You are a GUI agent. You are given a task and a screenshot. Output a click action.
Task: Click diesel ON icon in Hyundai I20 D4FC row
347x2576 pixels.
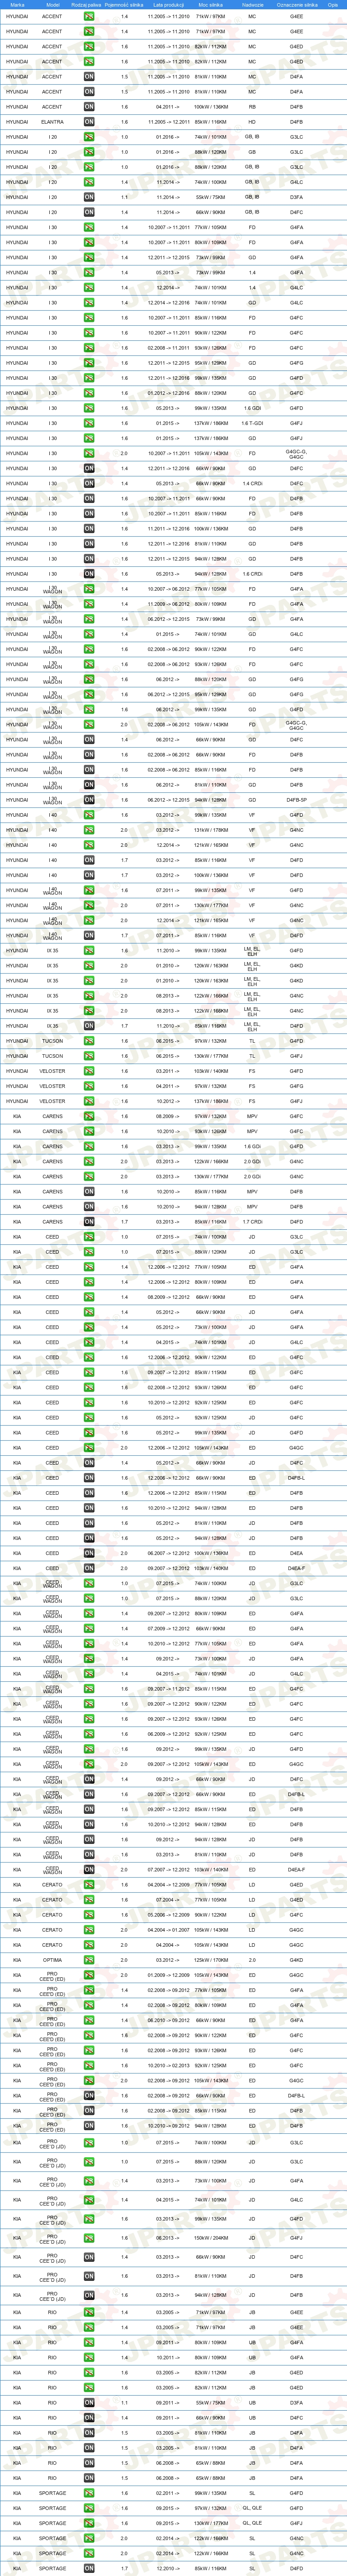click(89, 212)
